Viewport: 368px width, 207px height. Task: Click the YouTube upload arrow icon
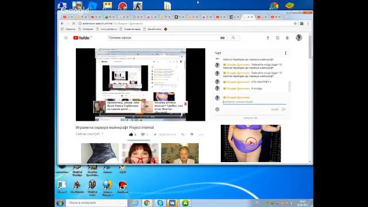pyautogui.click(x=268, y=38)
